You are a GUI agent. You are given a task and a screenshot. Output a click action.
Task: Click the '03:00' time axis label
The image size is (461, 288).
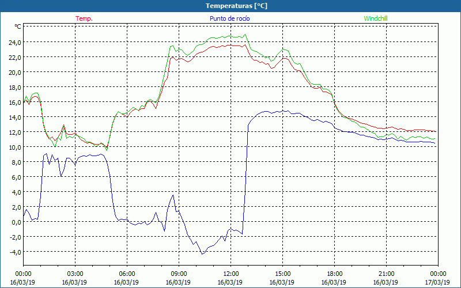pyautogui.click(x=75, y=274)
